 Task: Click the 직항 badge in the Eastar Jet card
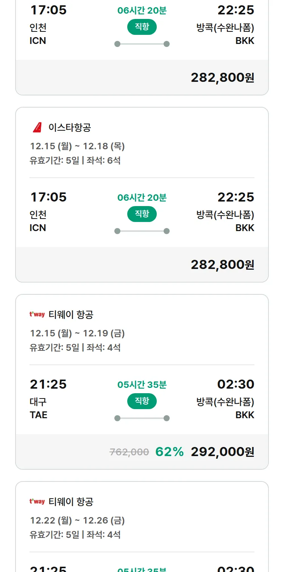pyautogui.click(x=142, y=214)
